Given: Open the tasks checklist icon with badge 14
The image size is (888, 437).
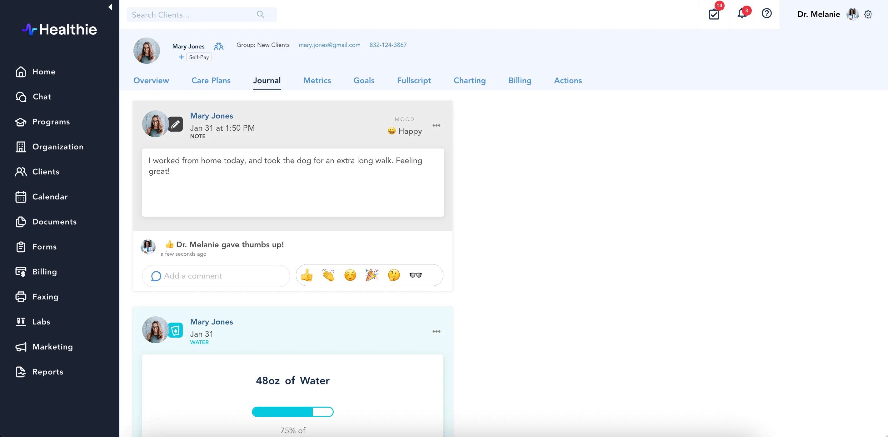Looking at the screenshot, I should click(714, 14).
